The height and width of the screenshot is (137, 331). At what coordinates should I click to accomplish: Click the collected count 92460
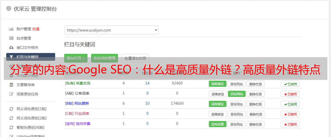pyautogui.click(x=177, y=83)
